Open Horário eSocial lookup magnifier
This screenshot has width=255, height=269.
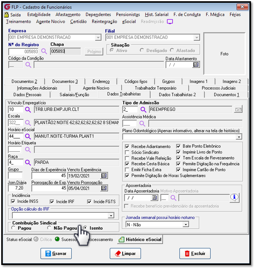(x=28, y=136)
